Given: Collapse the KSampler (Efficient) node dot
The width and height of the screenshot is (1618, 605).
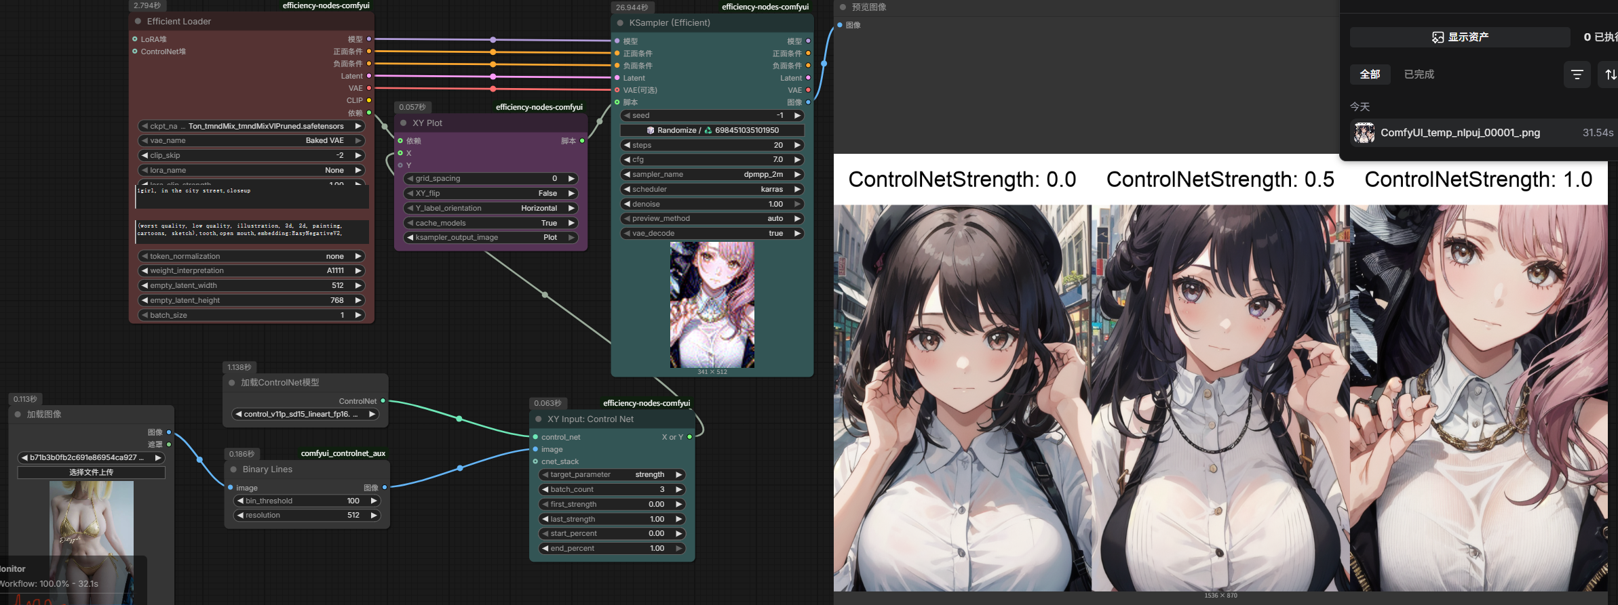Looking at the screenshot, I should coord(620,23).
